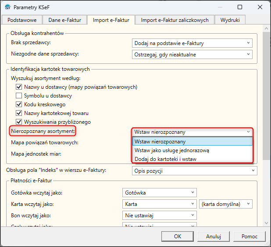Choose Dodaj do kartoteki i wstaw
Viewport: 271px width, 247px height.
point(166,159)
